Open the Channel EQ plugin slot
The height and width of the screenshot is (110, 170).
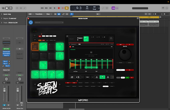[x=6, y=52]
